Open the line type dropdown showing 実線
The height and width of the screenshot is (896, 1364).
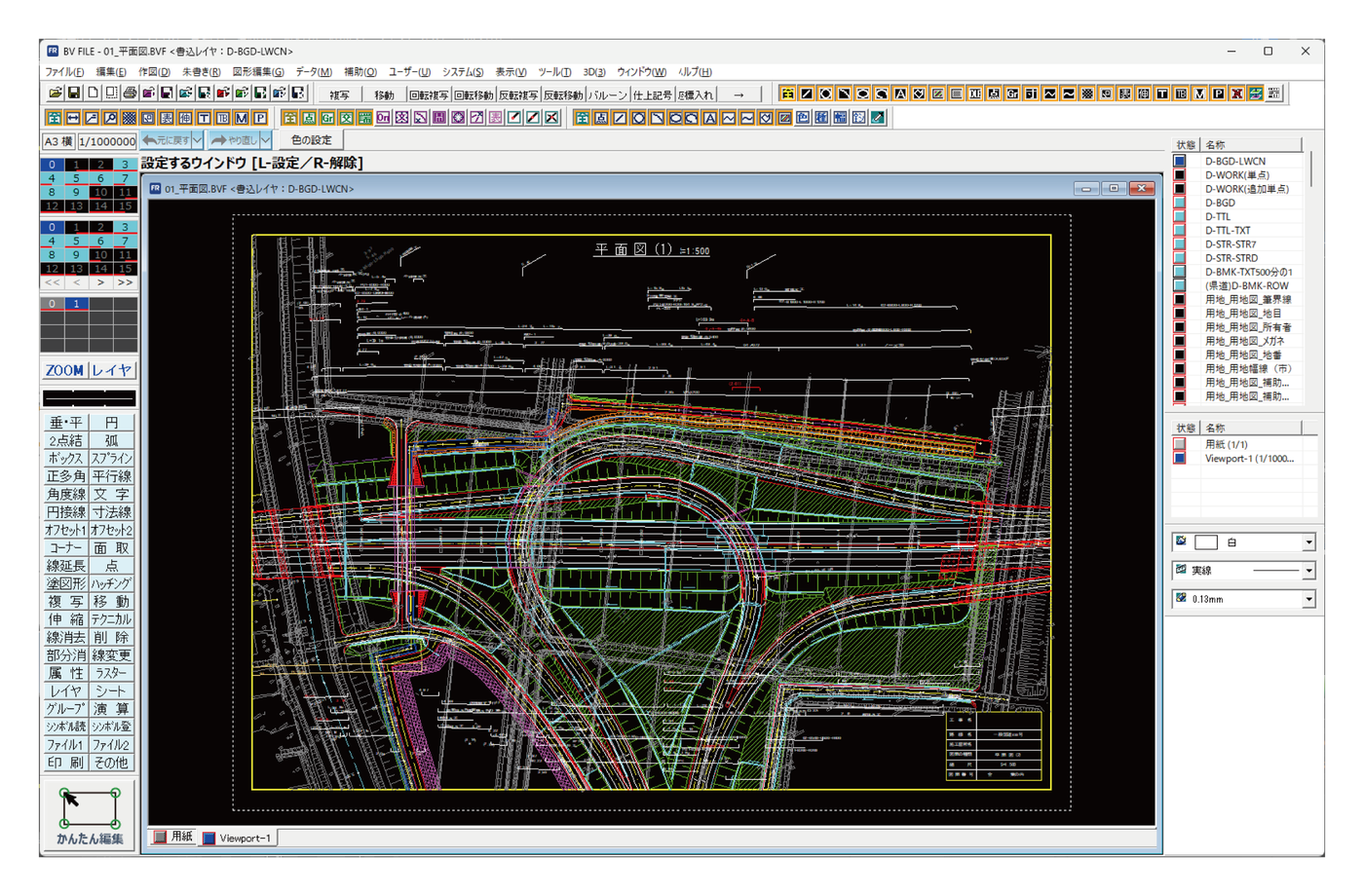[1308, 571]
